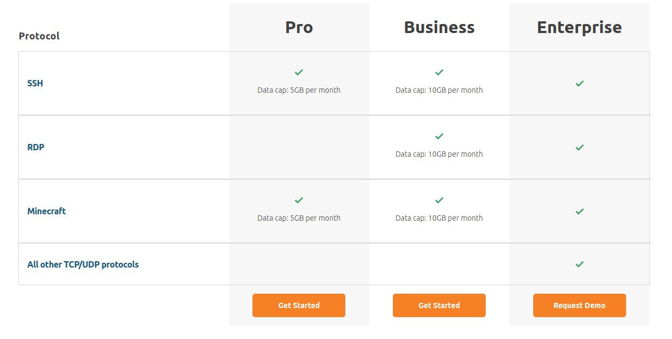Click the Minecraft checkmark under Business

coord(439,200)
